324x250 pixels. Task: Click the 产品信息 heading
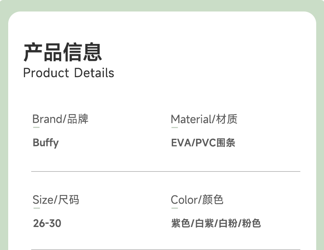[x=62, y=52]
